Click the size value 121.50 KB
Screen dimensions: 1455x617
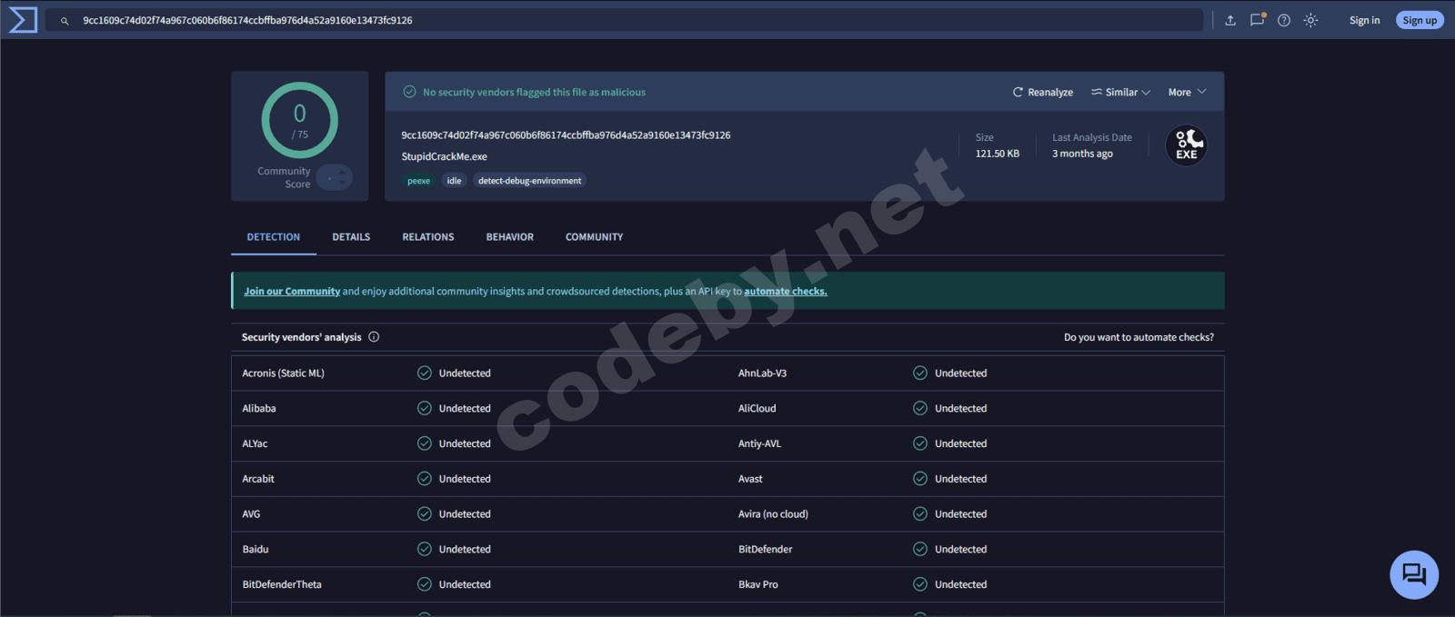tap(998, 154)
